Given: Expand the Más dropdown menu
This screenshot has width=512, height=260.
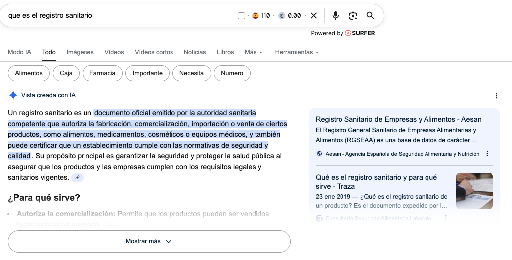Looking at the screenshot, I should point(254,52).
